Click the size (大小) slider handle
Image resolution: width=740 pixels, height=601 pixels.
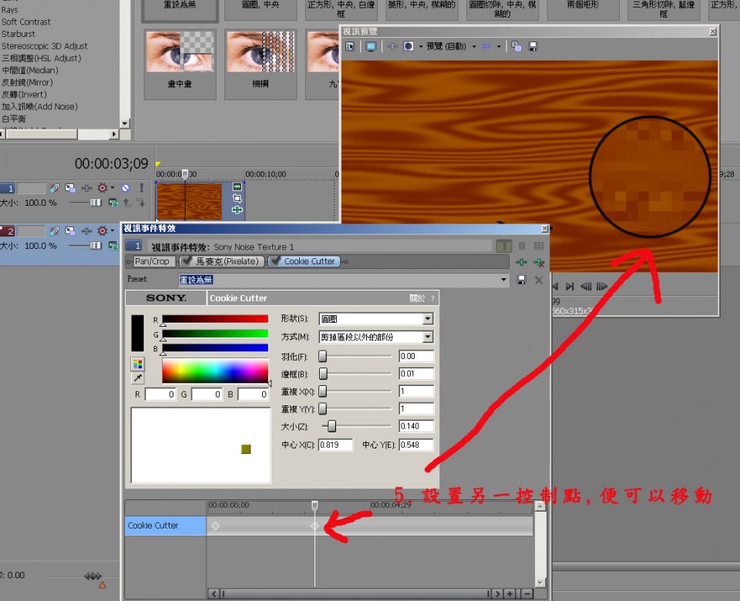tap(332, 426)
